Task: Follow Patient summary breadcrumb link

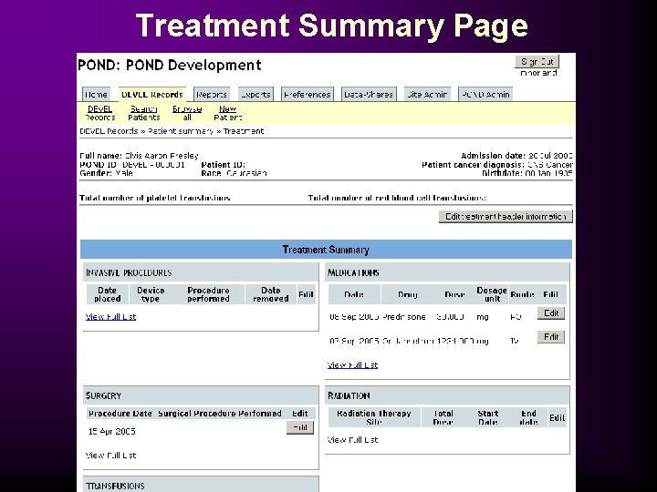Action: pos(181,131)
